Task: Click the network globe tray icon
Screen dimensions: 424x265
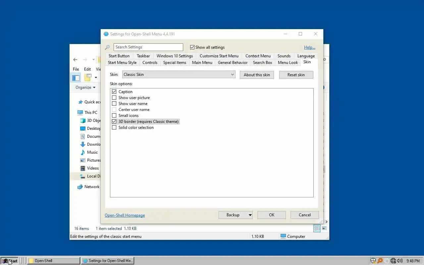Action: click(x=393, y=261)
